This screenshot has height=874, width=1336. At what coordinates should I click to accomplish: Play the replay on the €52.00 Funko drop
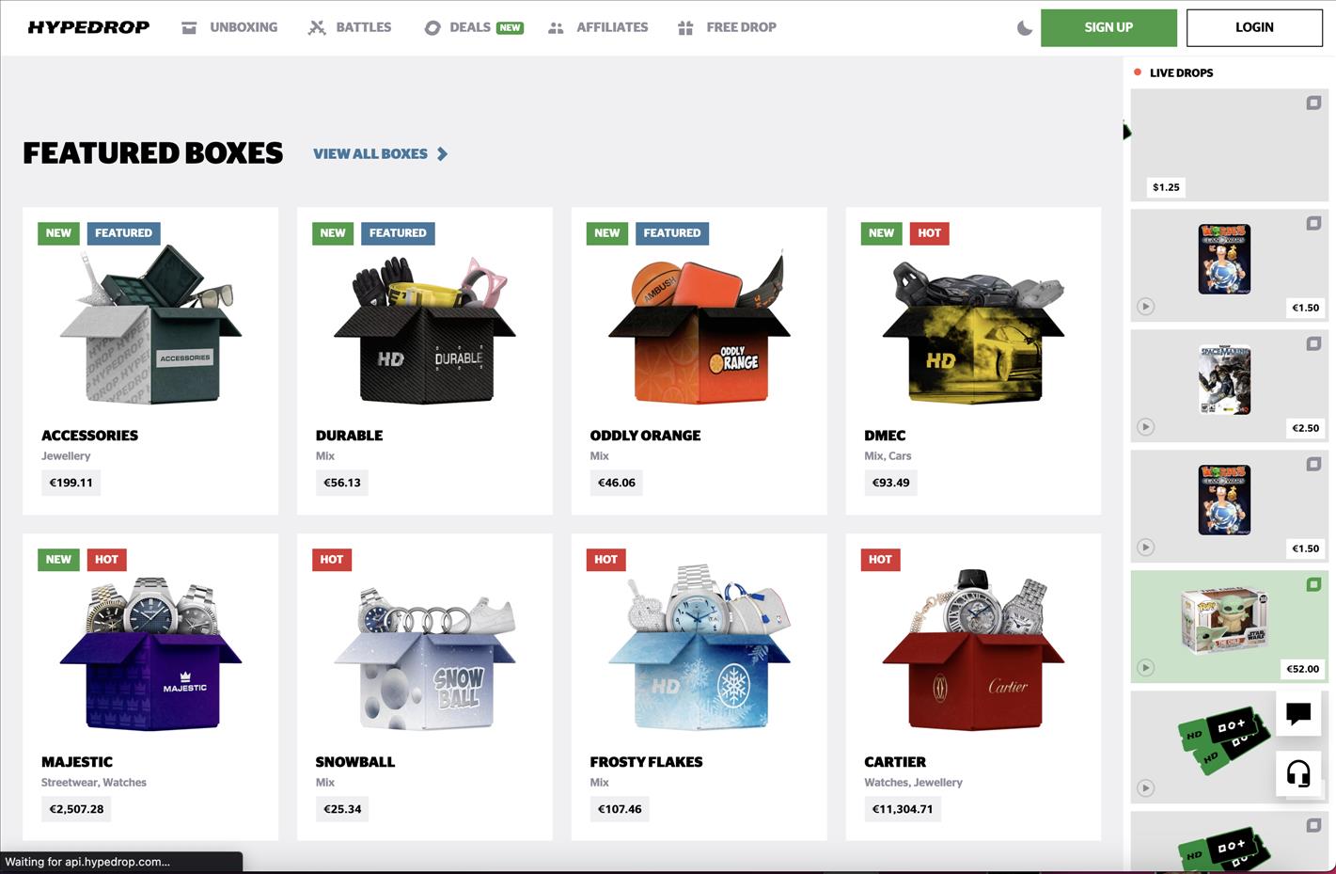click(1145, 668)
